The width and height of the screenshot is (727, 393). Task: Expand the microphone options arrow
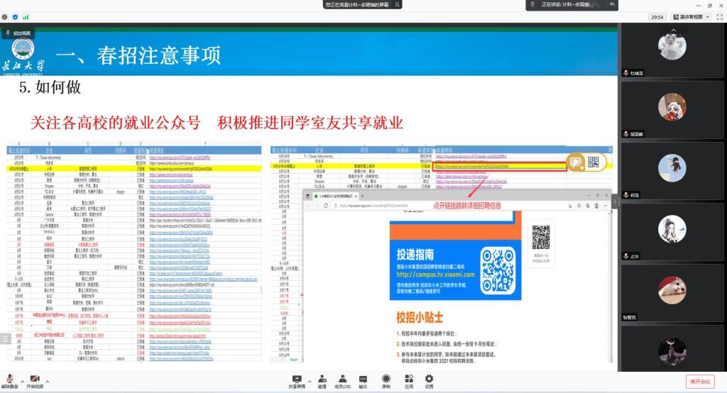pyautogui.click(x=21, y=380)
